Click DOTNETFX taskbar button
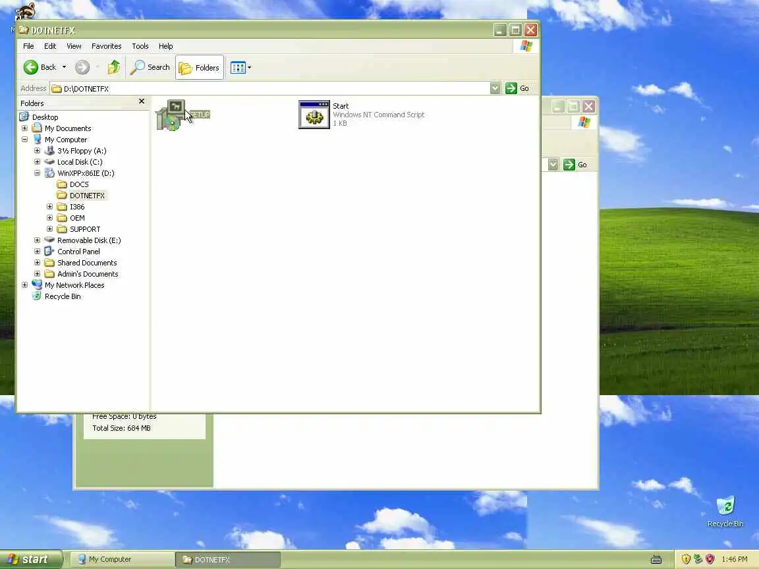Viewport: 759px width, 569px height. click(x=228, y=559)
